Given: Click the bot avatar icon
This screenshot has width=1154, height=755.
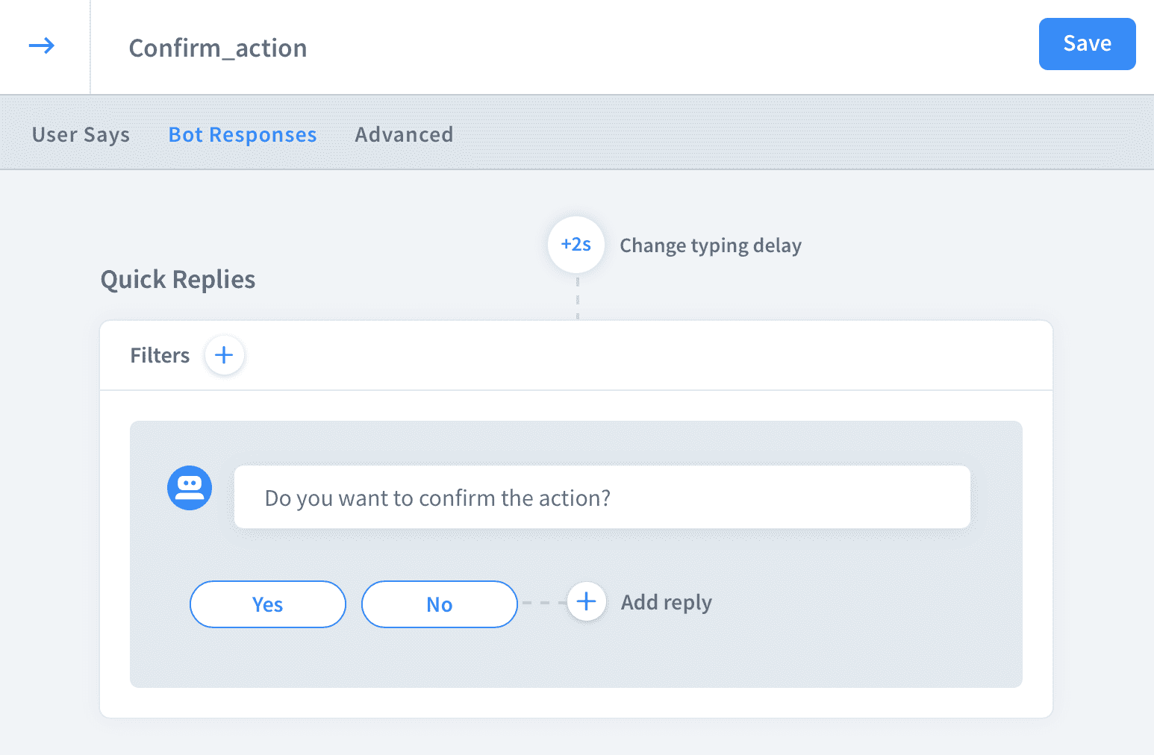Looking at the screenshot, I should (x=190, y=488).
